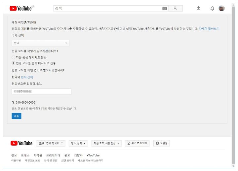Screen dimensions: 238x171
Task: Open the 자세히 알아보기 link
Action: (209, 29)
